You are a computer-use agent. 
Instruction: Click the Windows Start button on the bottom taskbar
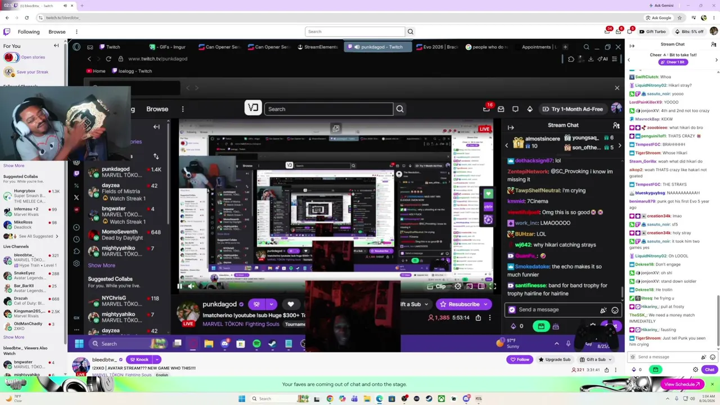(x=242, y=399)
